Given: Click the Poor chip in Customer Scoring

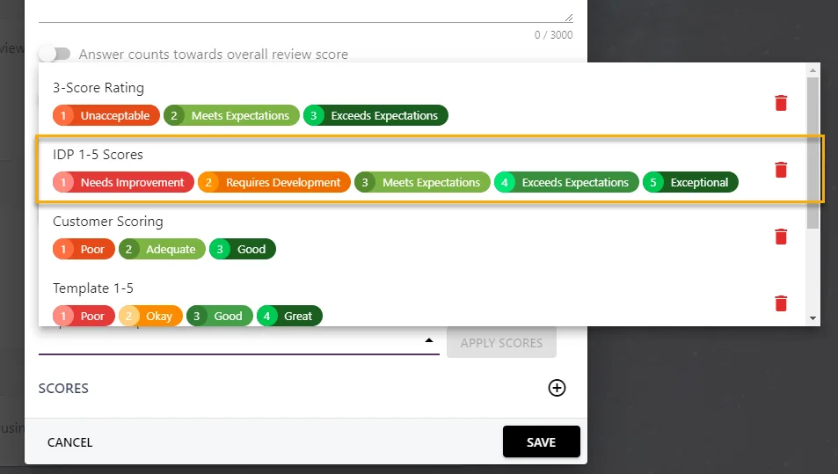Looking at the screenshot, I should [x=84, y=249].
